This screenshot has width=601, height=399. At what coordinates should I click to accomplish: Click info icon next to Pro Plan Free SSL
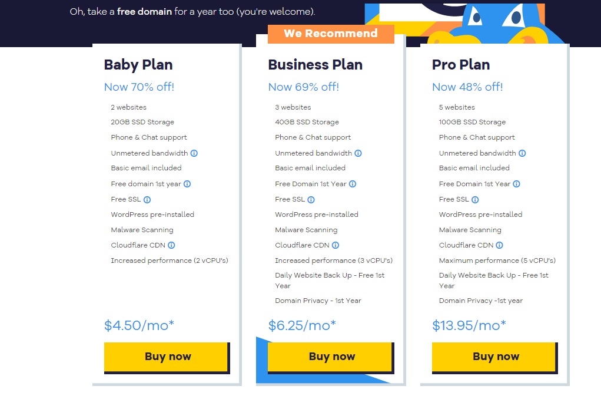[475, 199]
